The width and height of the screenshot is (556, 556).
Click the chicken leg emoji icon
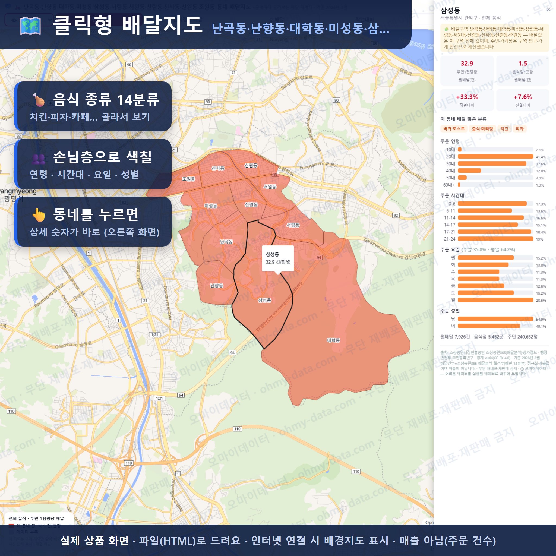click(39, 100)
